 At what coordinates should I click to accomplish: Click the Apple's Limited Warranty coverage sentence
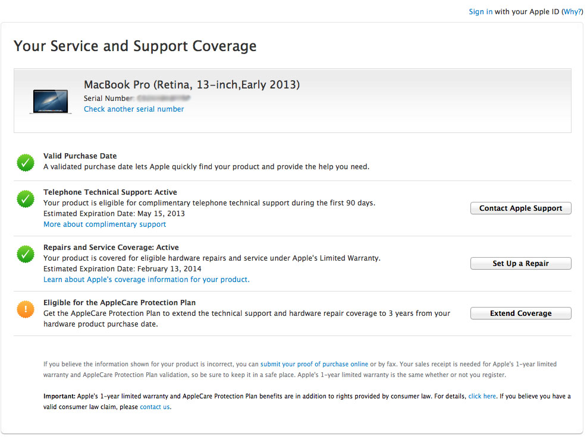(212, 258)
